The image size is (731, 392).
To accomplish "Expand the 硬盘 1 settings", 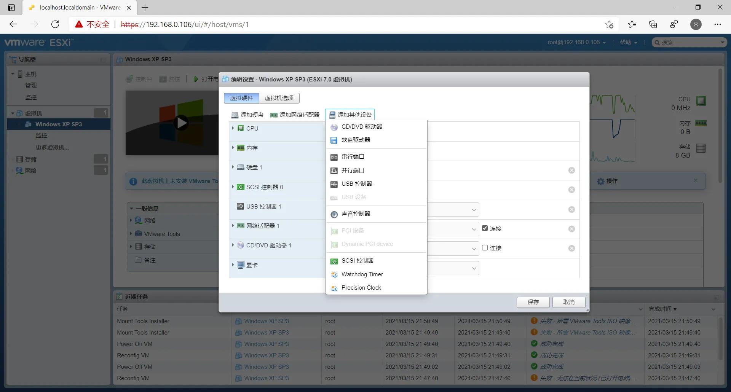I will [233, 167].
